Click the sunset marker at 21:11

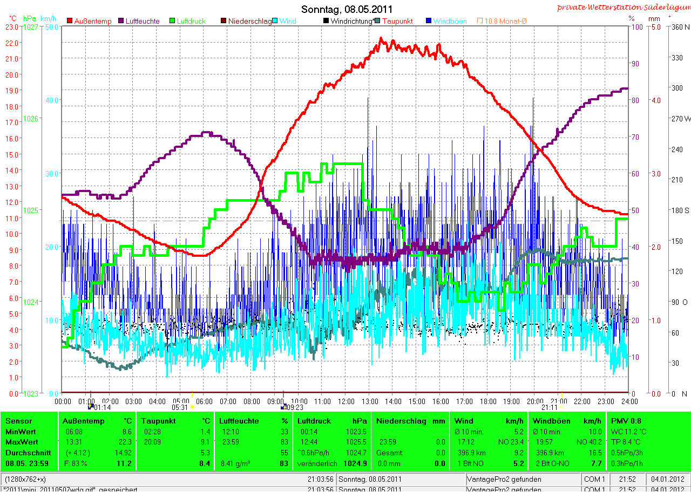(561, 407)
